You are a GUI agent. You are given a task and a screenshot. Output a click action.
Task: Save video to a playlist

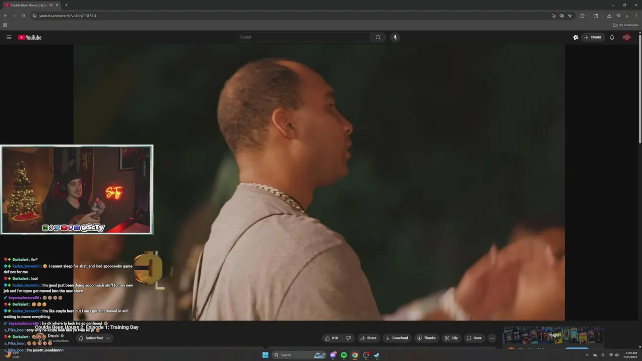pyautogui.click(x=474, y=338)
